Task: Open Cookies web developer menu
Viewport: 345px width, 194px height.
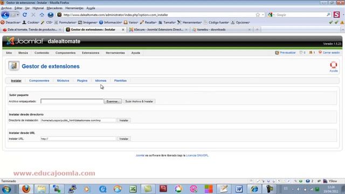Action: pos(31,23)
